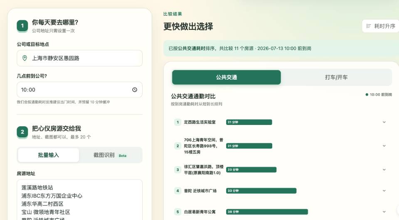Click the green sorting info banner
The height and width of the screenshot is (220, 399).
(x=281, y=48)
